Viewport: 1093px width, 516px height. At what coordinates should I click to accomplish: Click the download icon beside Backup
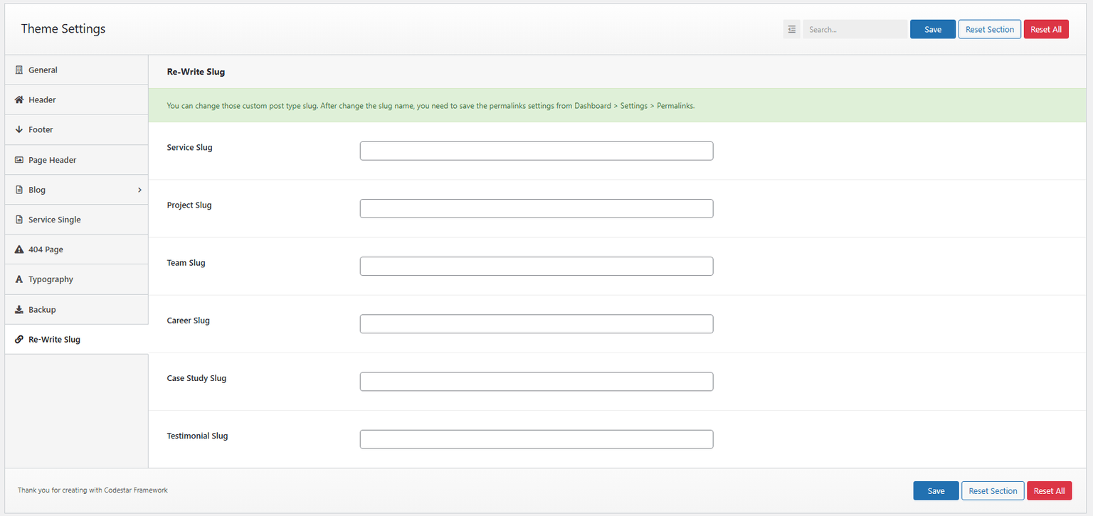coord(19,310)
